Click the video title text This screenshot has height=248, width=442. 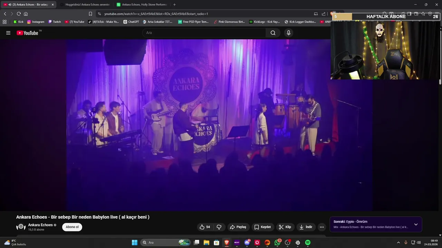click(x=83, y=217)
